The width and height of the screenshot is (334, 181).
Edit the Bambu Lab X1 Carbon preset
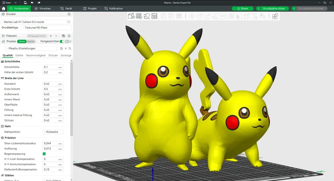69,22
